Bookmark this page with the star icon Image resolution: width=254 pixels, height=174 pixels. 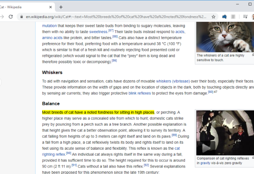click(213, 17)
